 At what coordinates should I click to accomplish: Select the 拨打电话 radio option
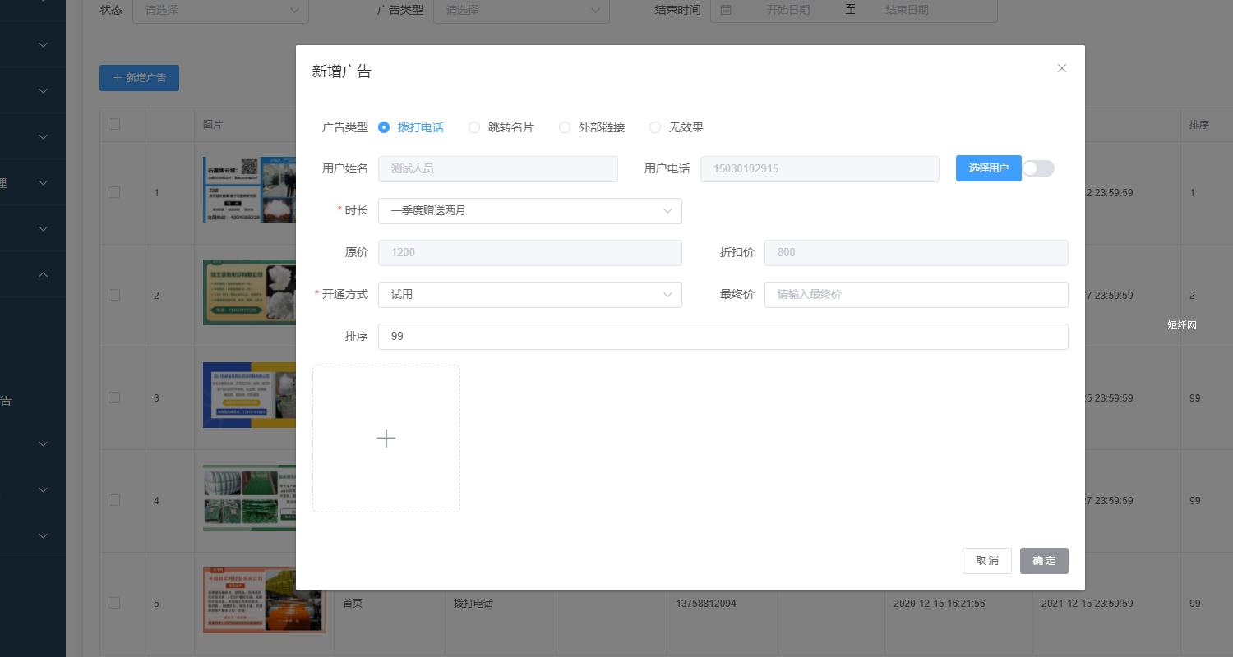point(384,127)
